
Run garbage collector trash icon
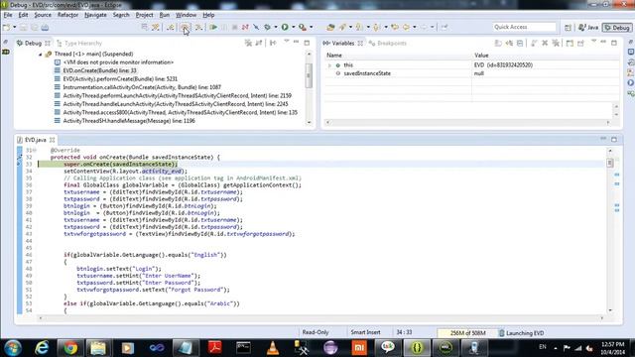(501, 333)
